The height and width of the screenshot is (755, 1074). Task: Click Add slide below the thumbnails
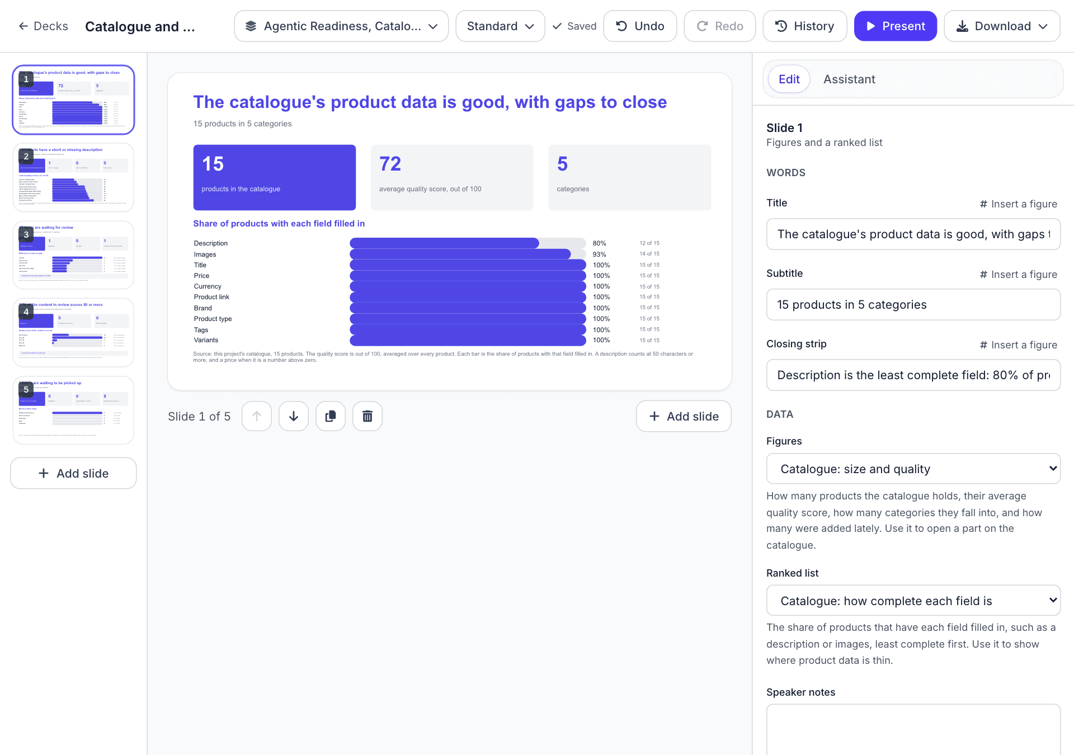(73, 473)
